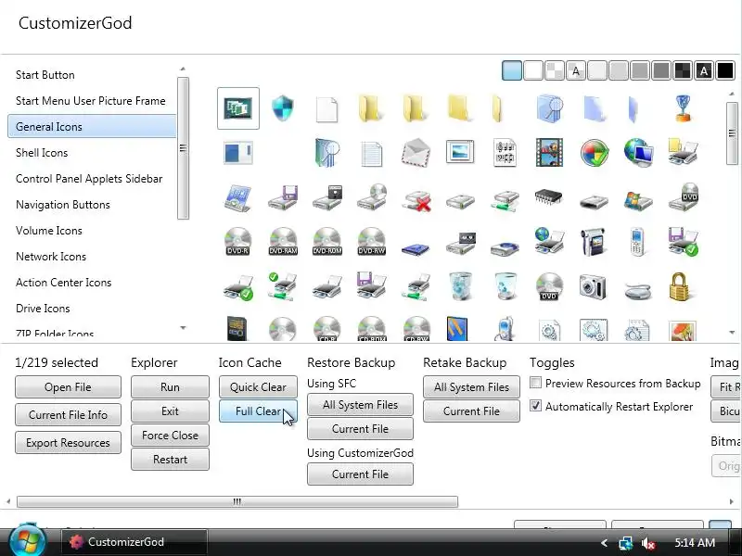Click Current File Info button
Viewport: 742px width, 556px height.
click(x=68, y=414)
